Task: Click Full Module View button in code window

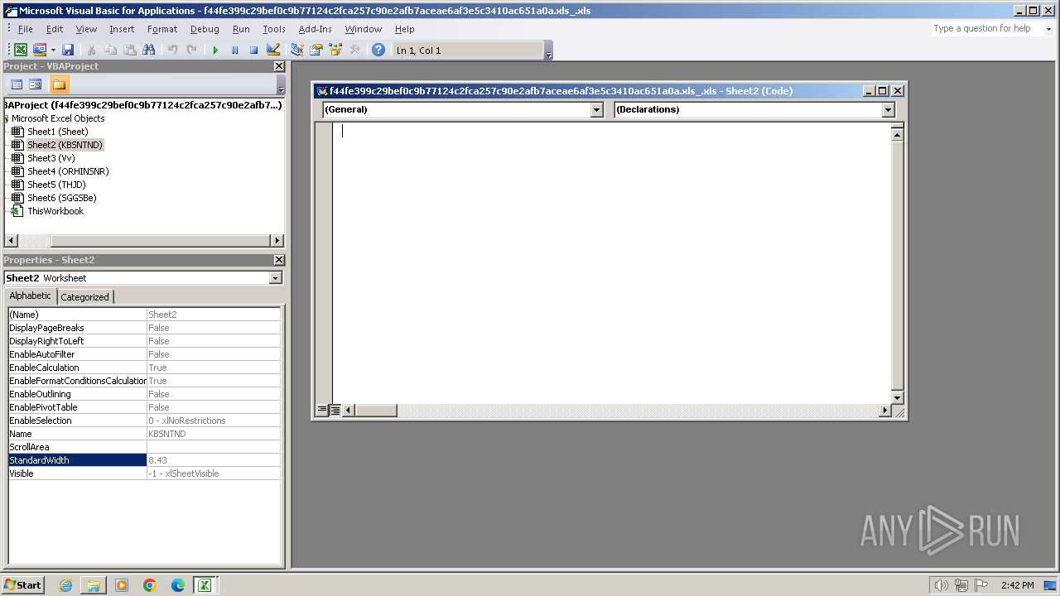Action: click(335, 410)
